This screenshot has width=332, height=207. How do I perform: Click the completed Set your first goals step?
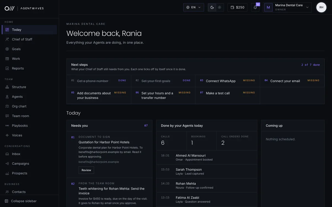point(163,81)
